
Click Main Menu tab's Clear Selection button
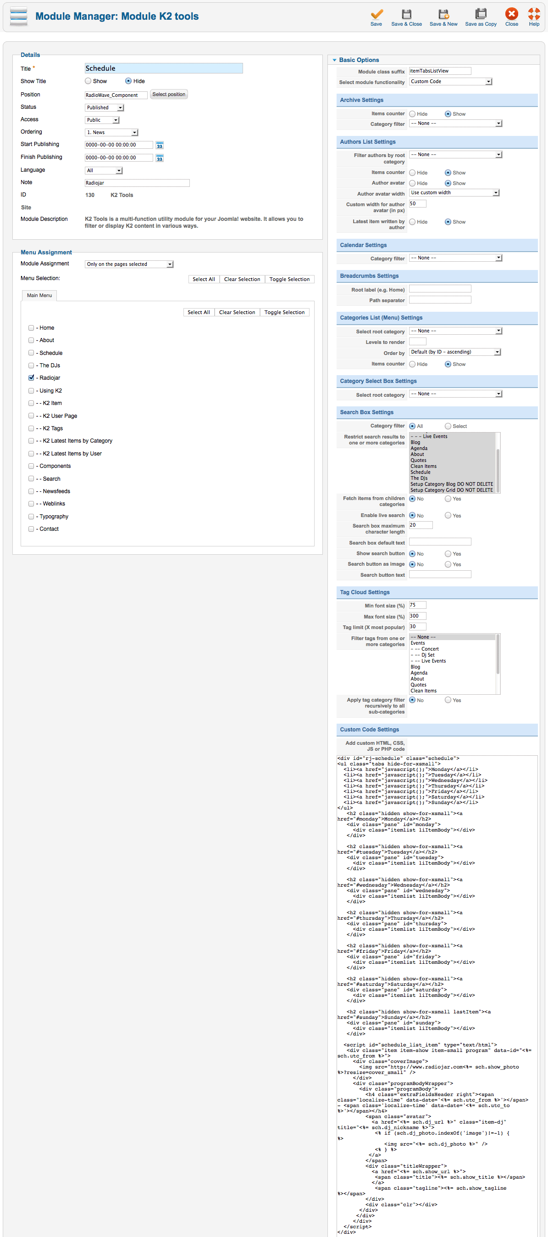238,313
